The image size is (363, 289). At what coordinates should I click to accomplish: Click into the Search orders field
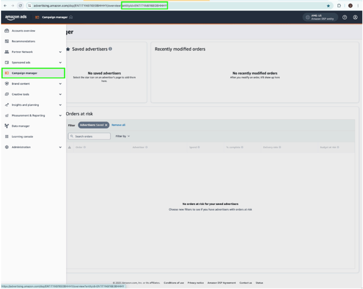pyautogui.click(x=89, y=136)
